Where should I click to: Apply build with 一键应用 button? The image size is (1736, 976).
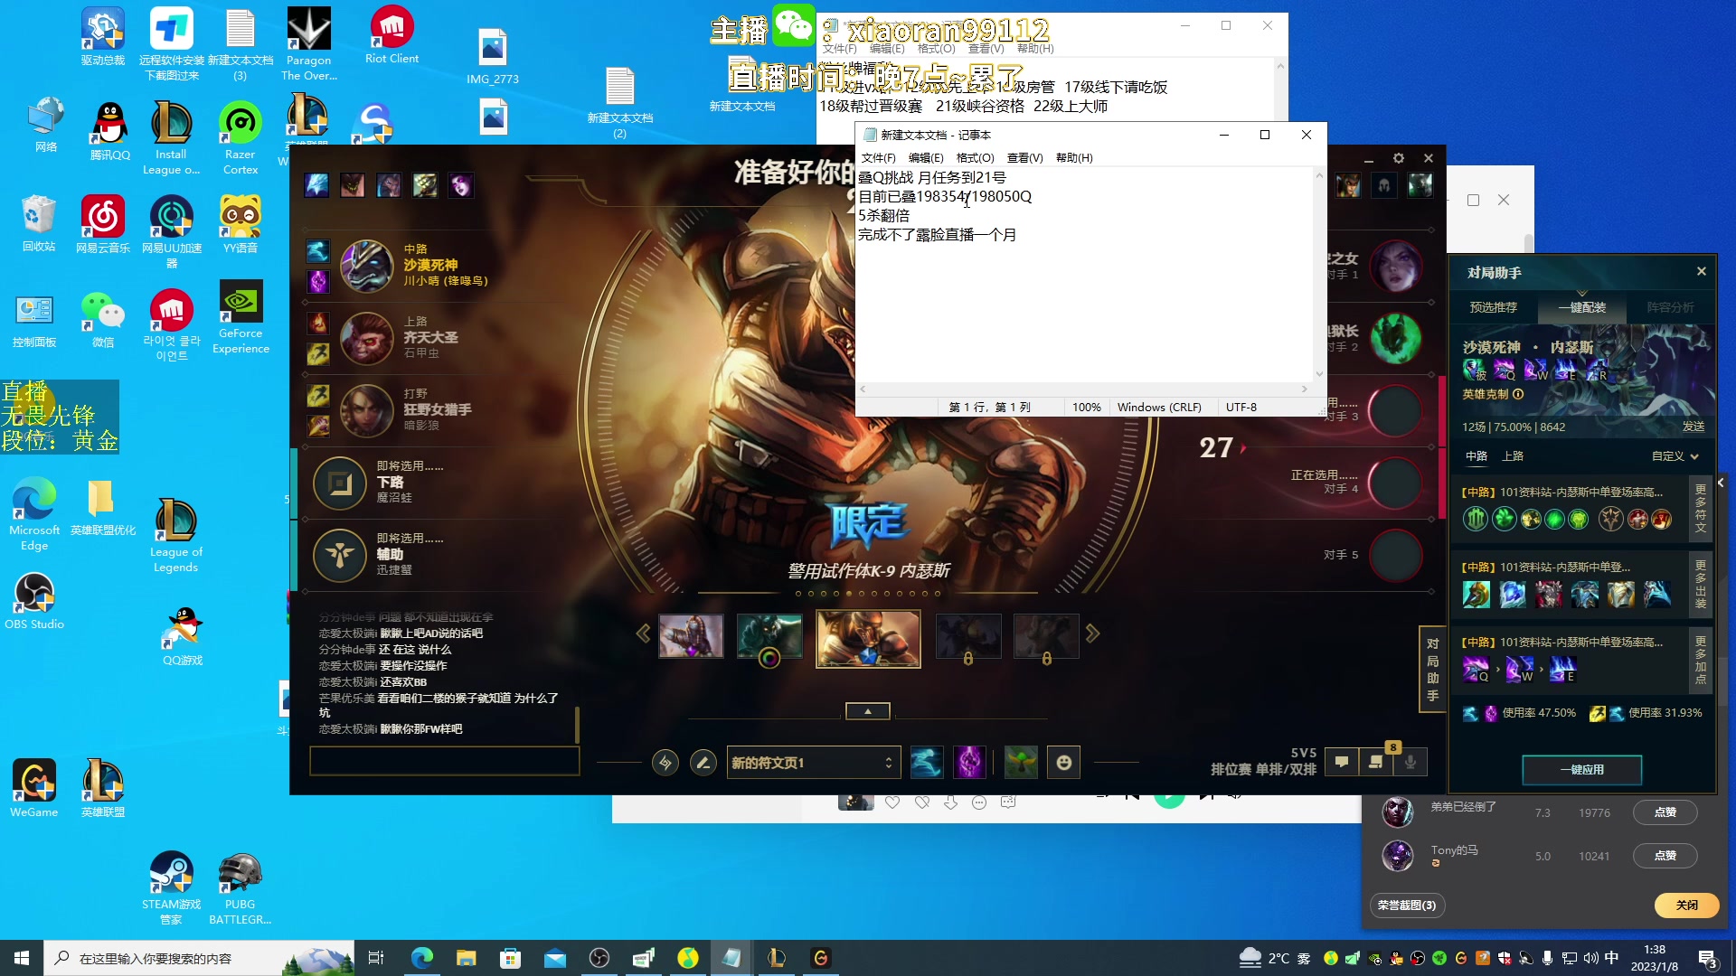1582,770
